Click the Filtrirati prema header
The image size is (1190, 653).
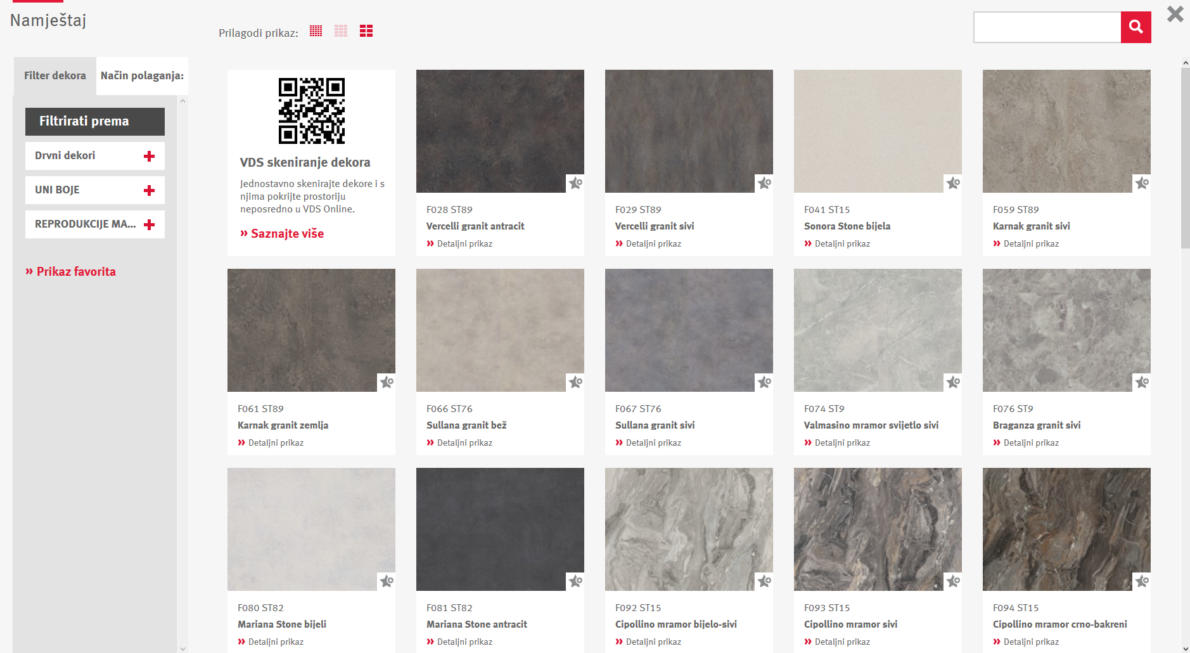click(95, 122)
